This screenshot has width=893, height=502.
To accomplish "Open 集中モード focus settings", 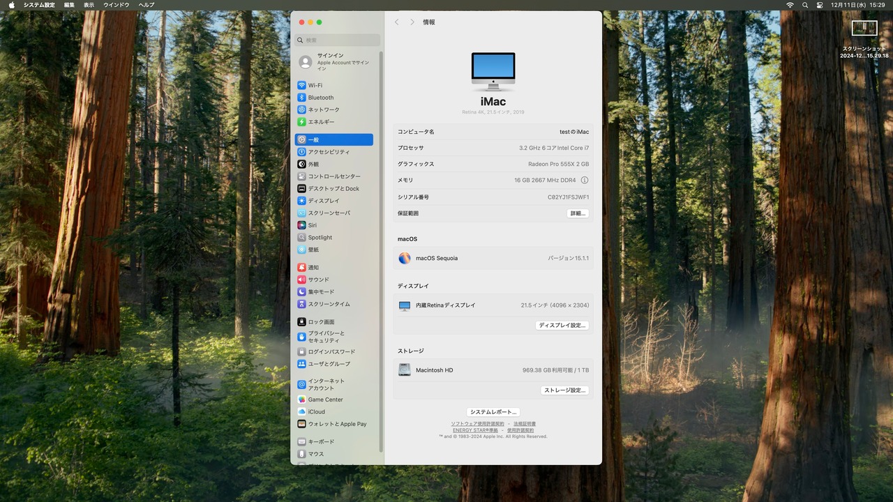I will click(334, 292).
